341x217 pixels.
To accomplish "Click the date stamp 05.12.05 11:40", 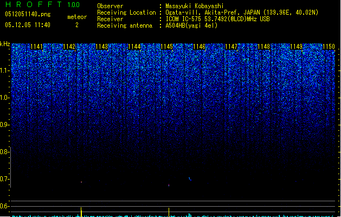I will (x=28, y=25).
